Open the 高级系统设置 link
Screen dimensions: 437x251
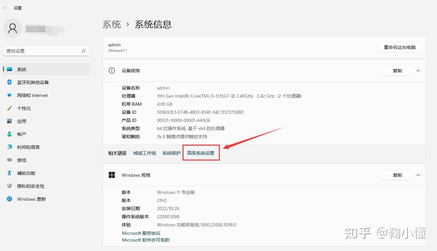point(201,153)
